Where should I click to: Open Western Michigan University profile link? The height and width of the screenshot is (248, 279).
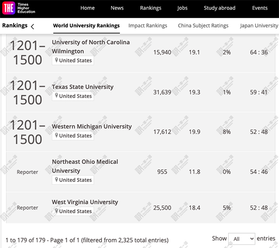click(x=92, y=126)
